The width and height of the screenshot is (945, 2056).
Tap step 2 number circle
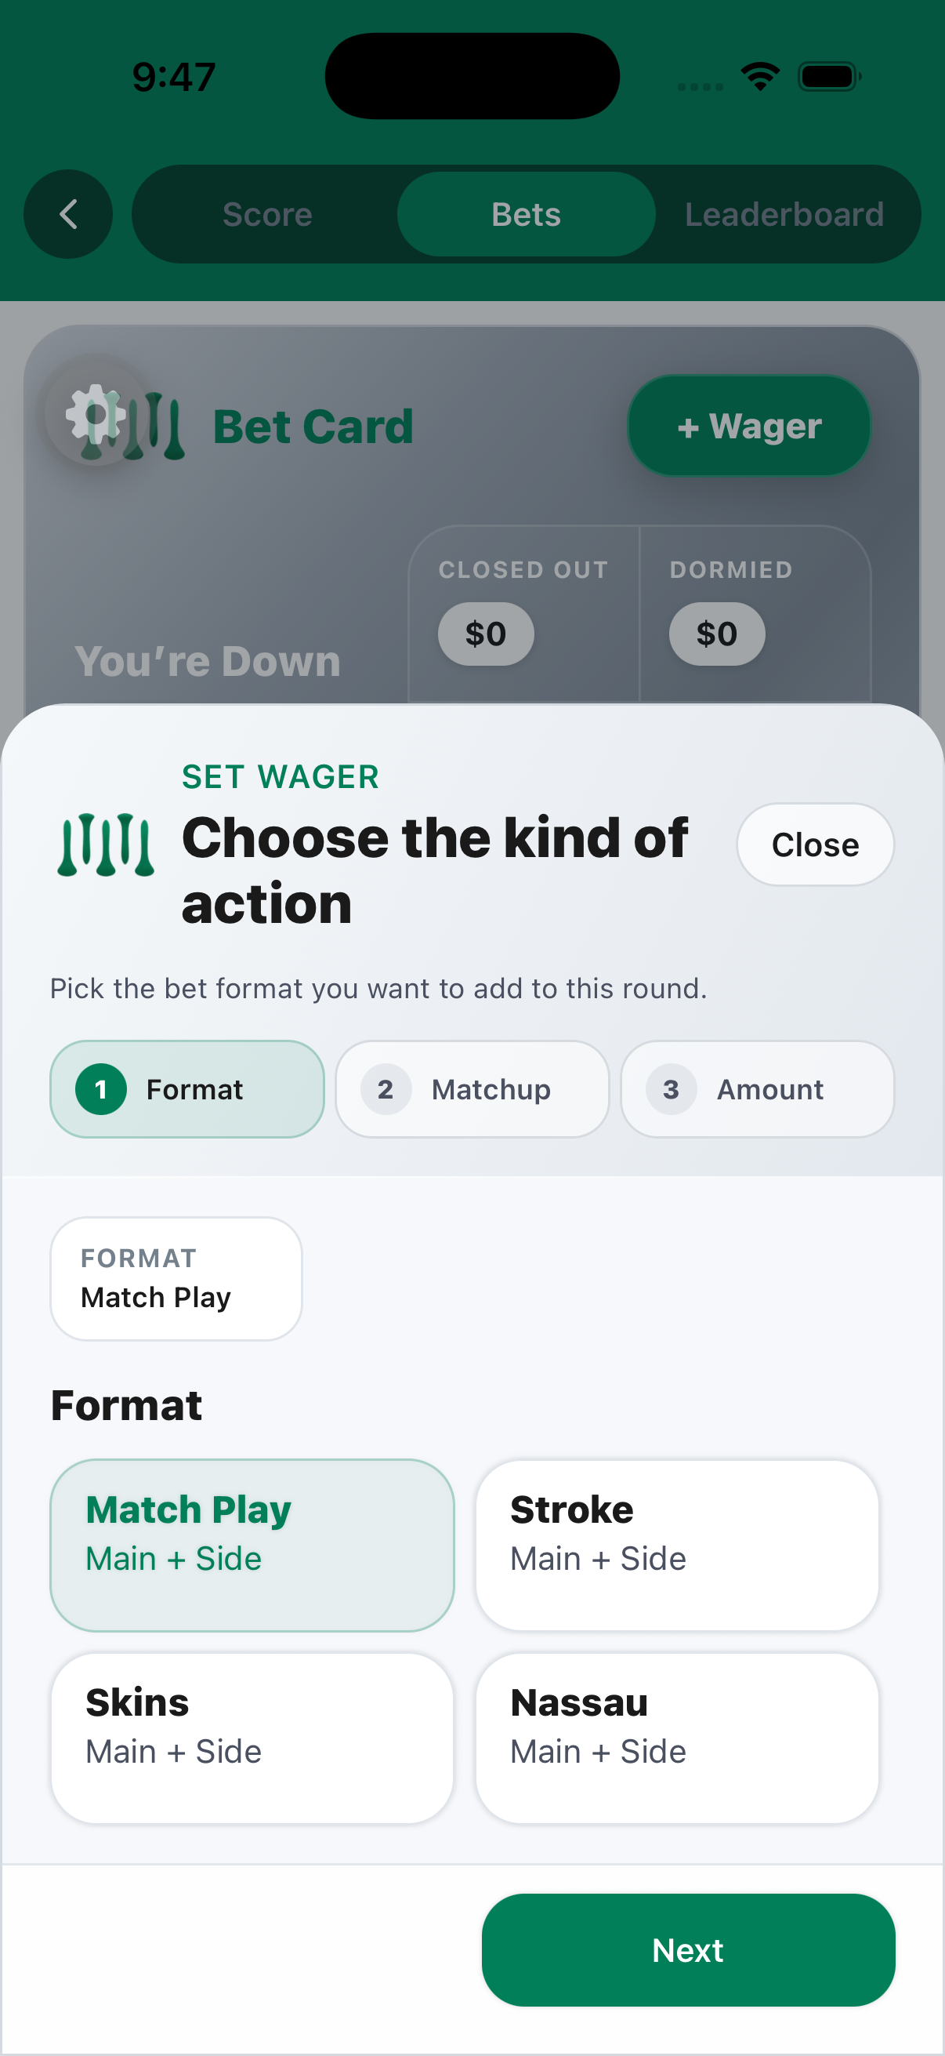pyautogui.click(x=386, y=1089)
